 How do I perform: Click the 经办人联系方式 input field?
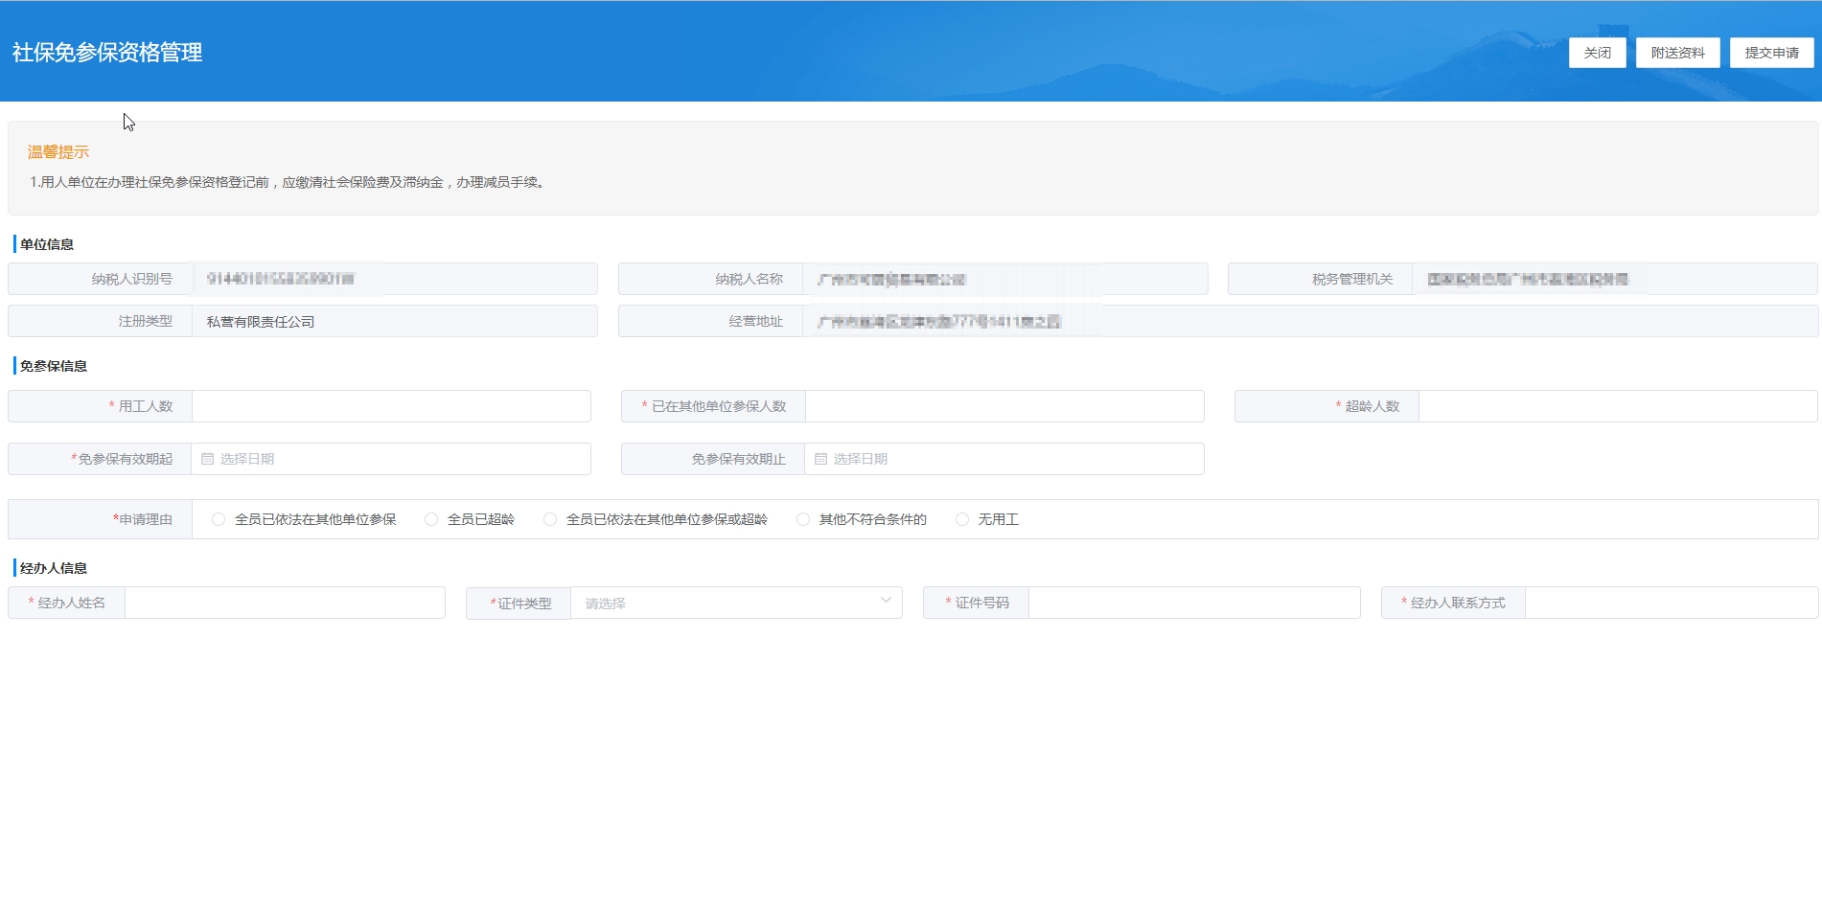coord(1672,603)
